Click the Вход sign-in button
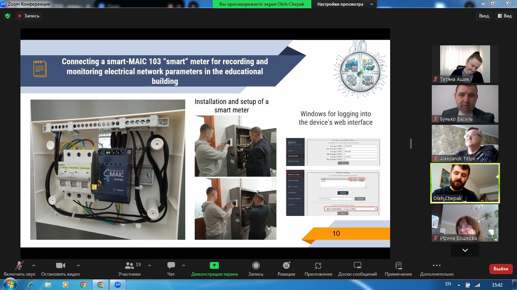The image size is (517, 290). point(484,16)
